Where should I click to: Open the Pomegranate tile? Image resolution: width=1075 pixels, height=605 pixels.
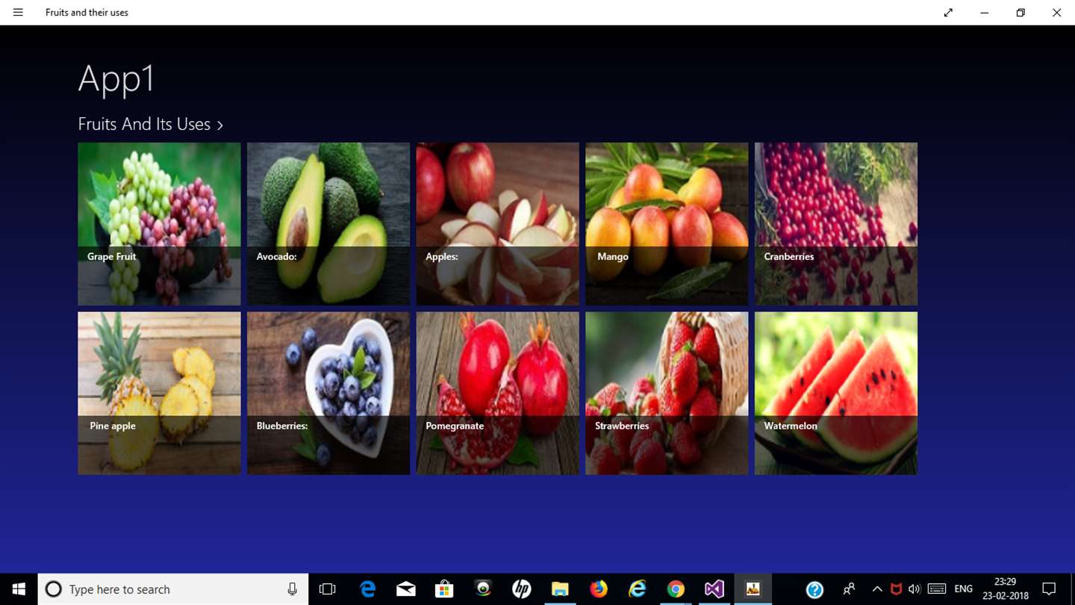[x=498, y=393]
